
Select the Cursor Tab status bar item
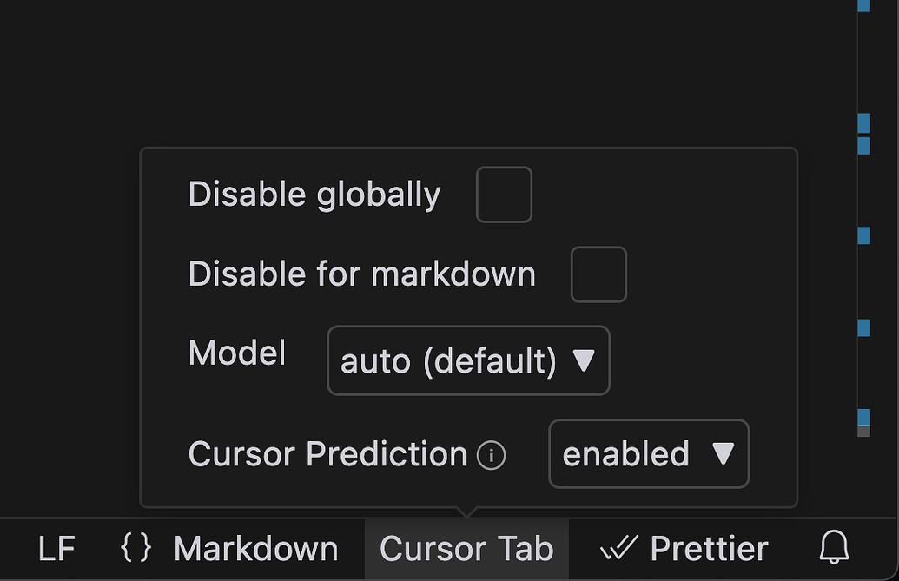(466, 548)
